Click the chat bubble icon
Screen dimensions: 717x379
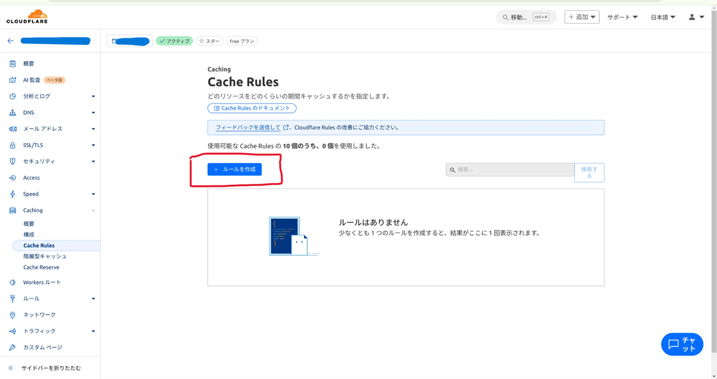(673, 345)
